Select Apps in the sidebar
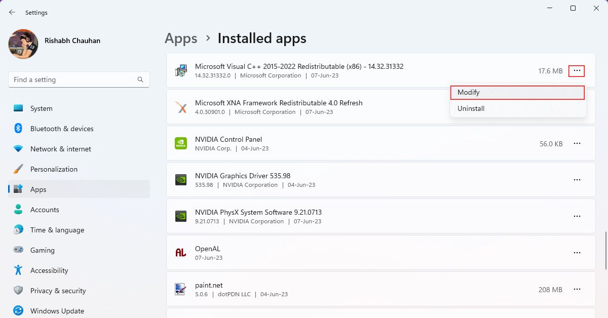608x318 pixels. tap(79, 189)
